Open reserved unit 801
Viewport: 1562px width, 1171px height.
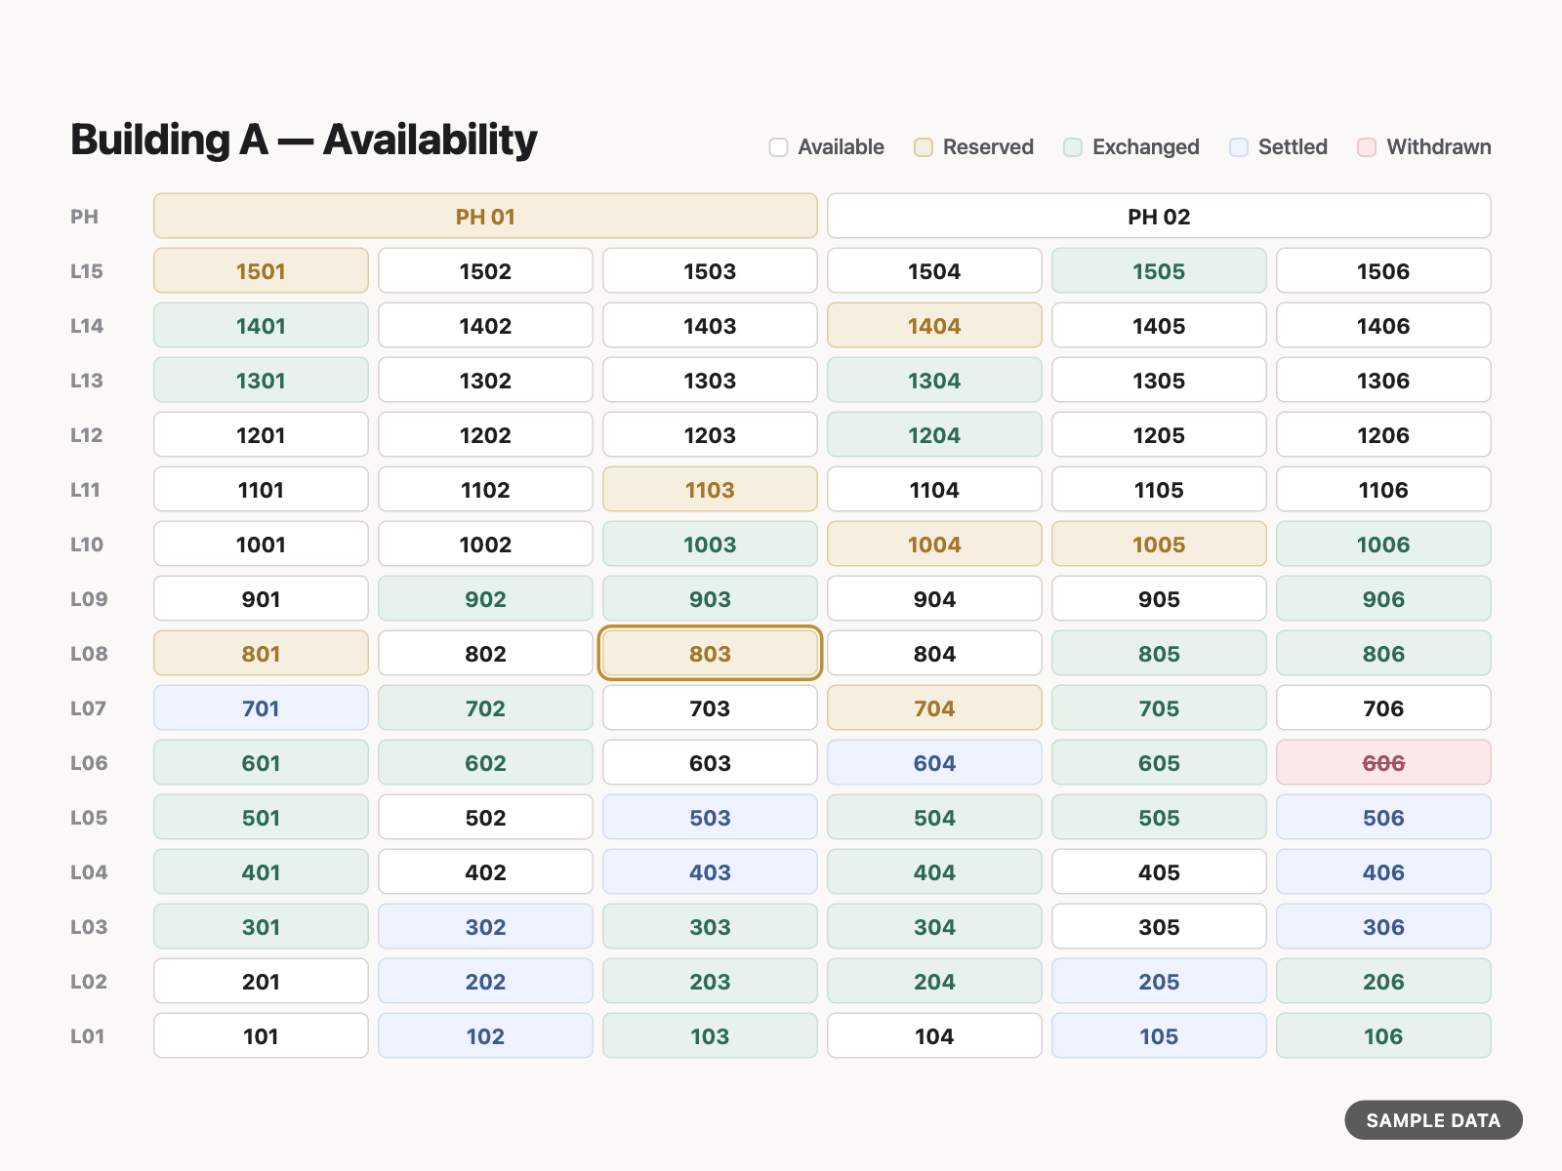coord(261,653)
